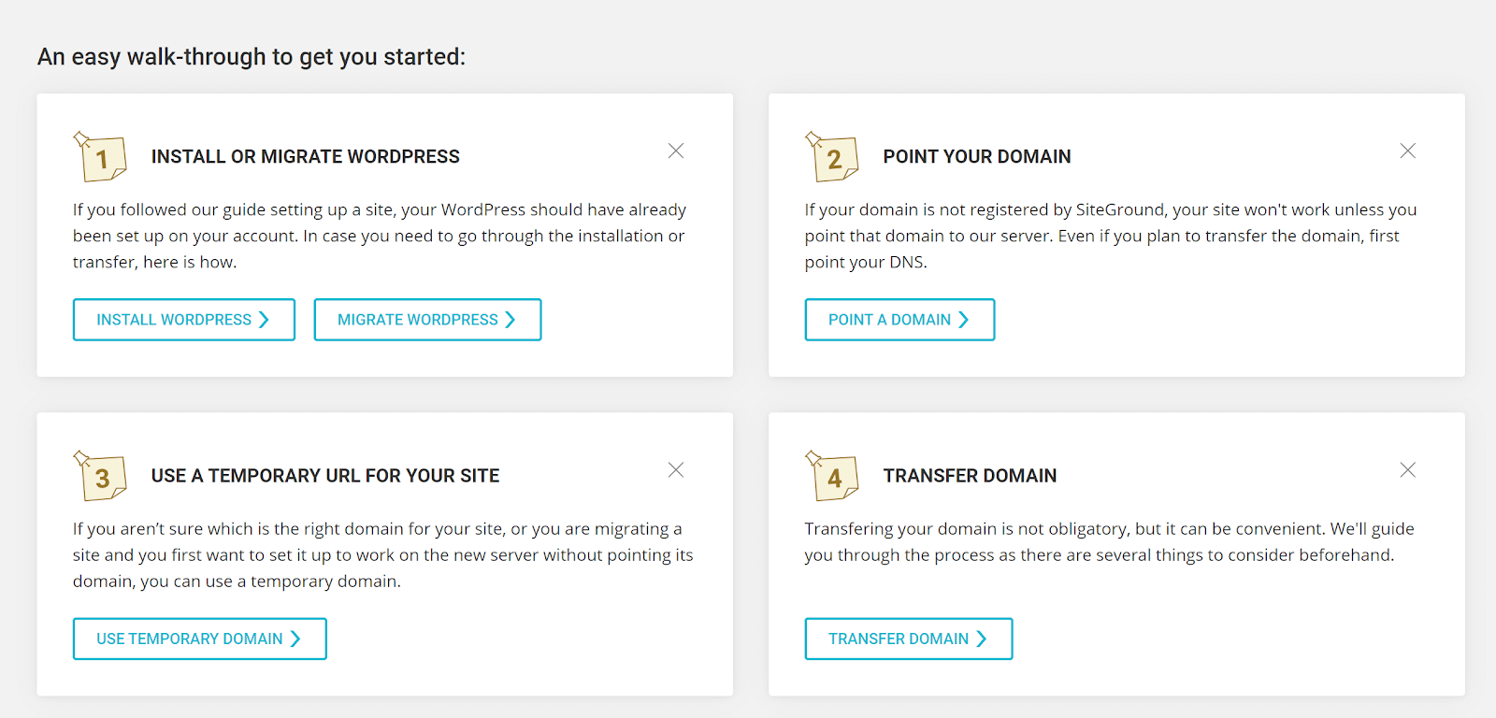Click the chevron arrow in Transfer Domain button
This screenshot has height=718, width=1496.
click(x=982, y=639)
